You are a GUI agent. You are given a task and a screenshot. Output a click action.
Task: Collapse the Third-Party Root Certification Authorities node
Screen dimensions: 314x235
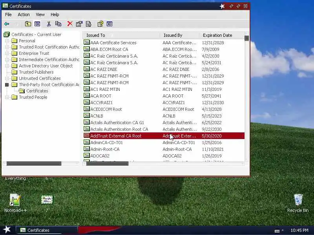7,85
